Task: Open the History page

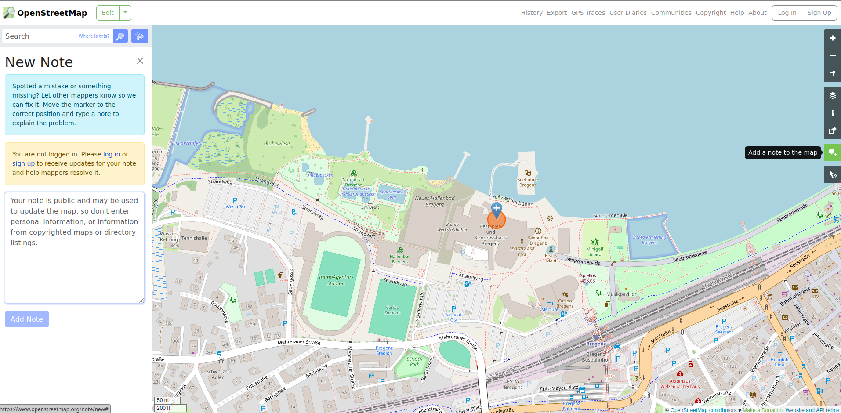Action: 532,13
